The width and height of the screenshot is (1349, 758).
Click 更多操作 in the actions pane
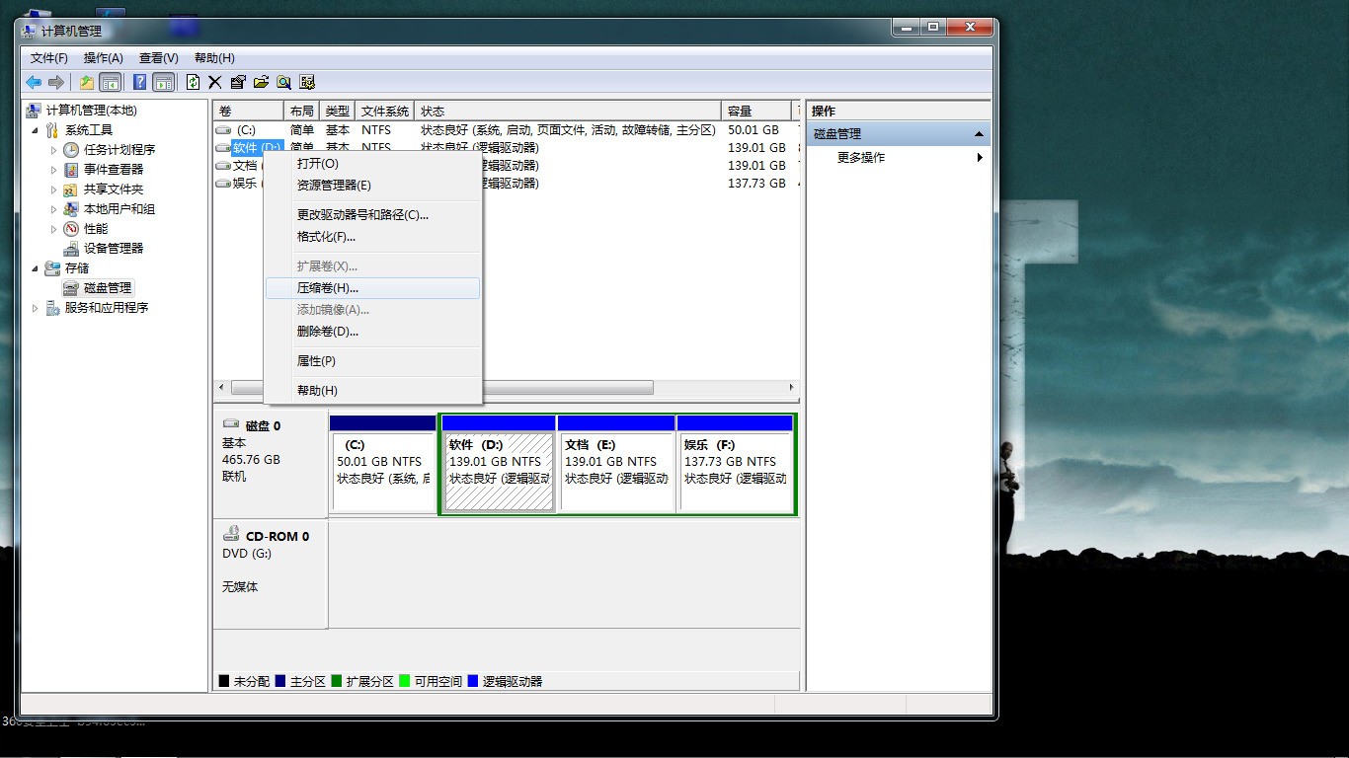[861, 158]
